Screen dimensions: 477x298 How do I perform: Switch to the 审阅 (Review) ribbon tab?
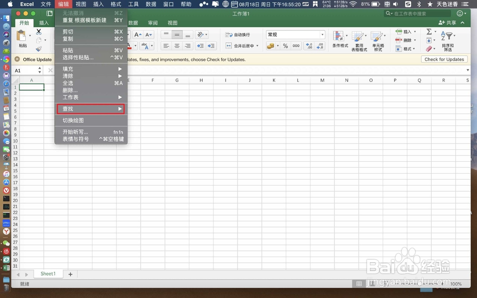click(x=153, y=23)
